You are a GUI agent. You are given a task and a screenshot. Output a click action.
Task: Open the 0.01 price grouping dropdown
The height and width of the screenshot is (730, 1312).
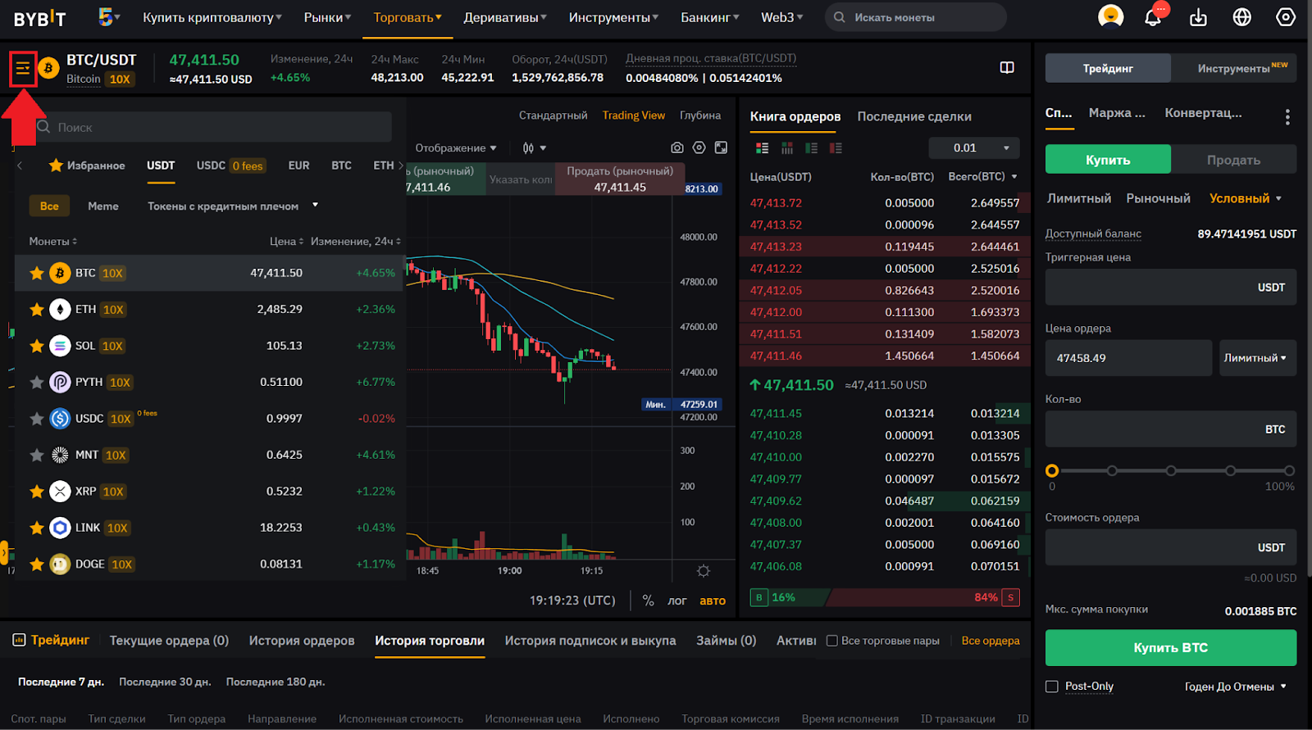tap(974, 148)
